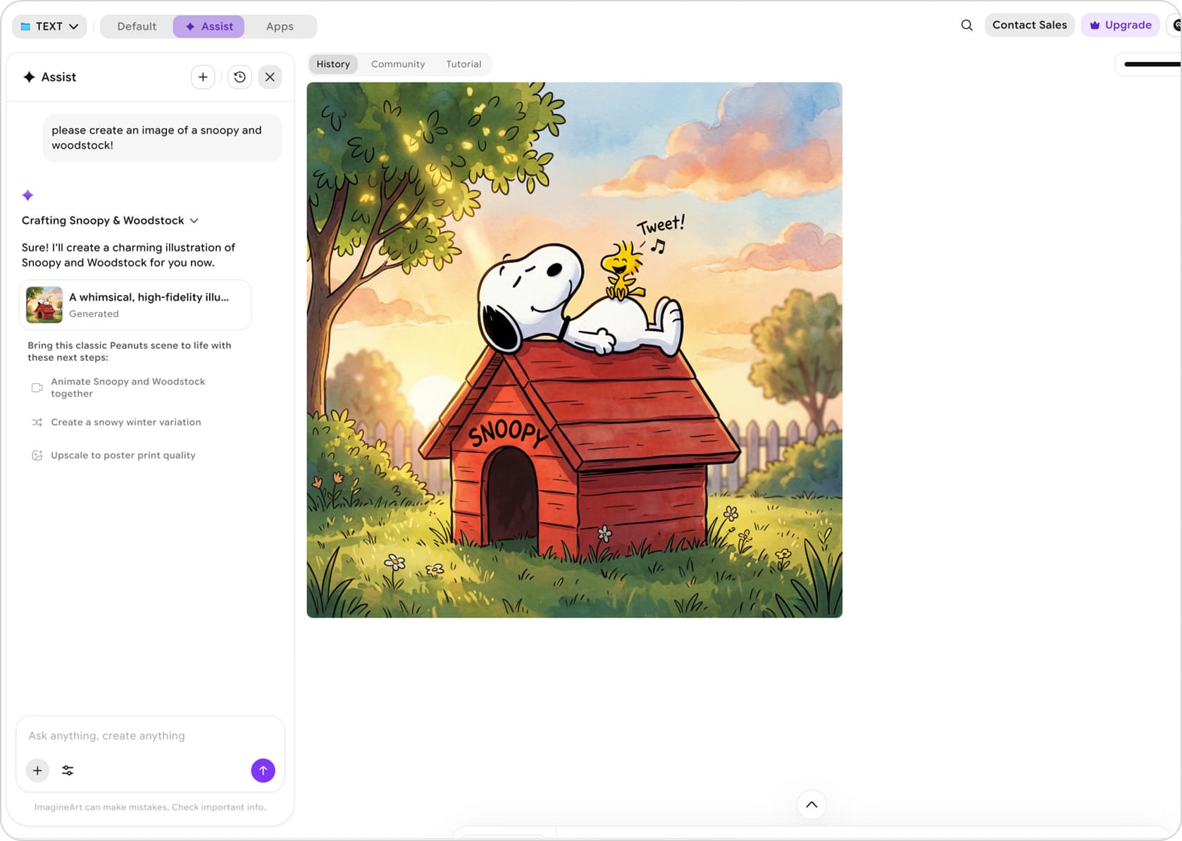Send the prompt with the purple arrow
The height and width of the screenshot is (841, 1182).
point(263,771)
